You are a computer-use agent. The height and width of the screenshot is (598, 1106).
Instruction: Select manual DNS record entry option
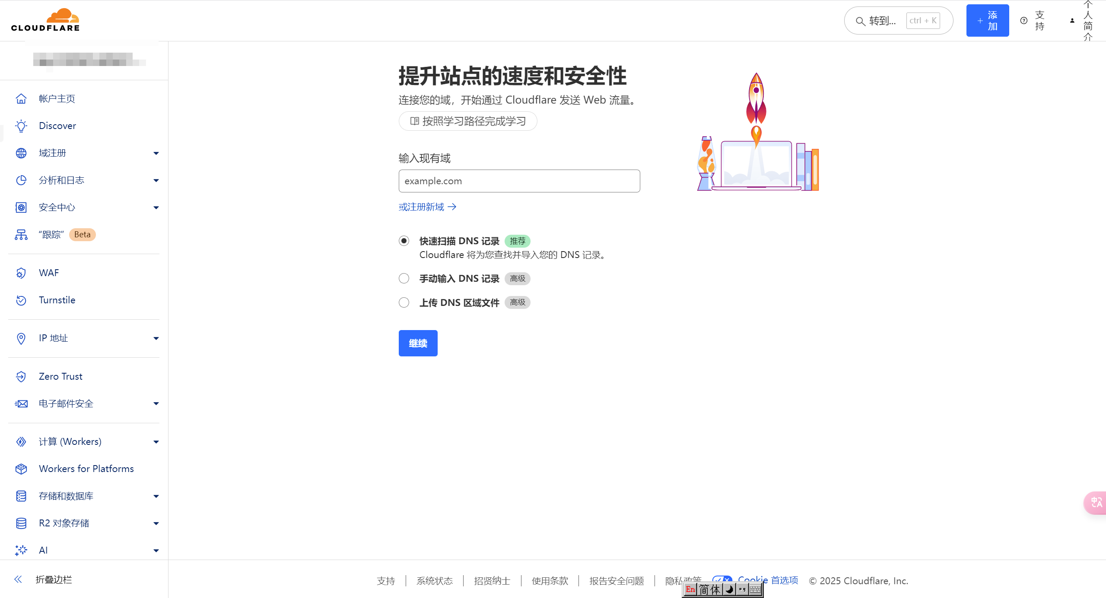click(x=404, y=279)
